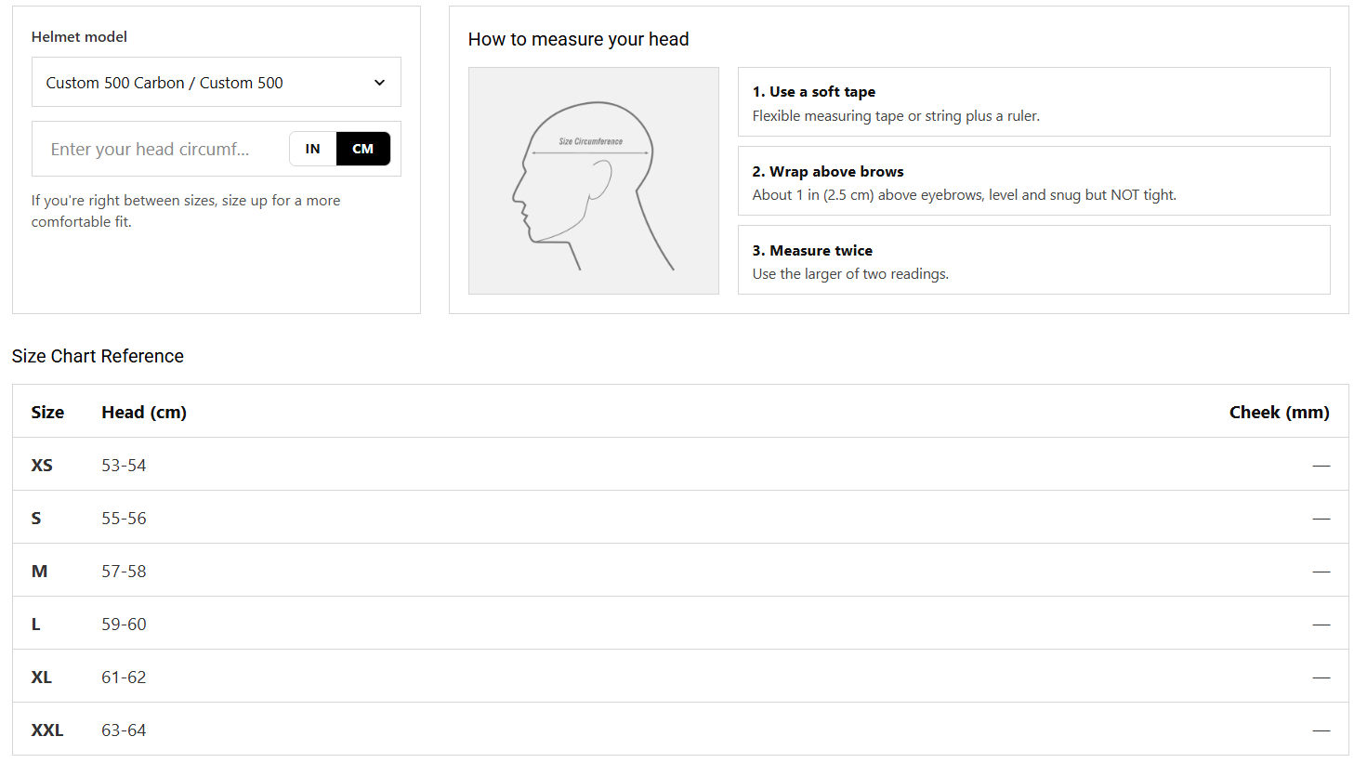Click the '63-64' head measurement value
The image size is (1354, 763).
pos(124,730)
